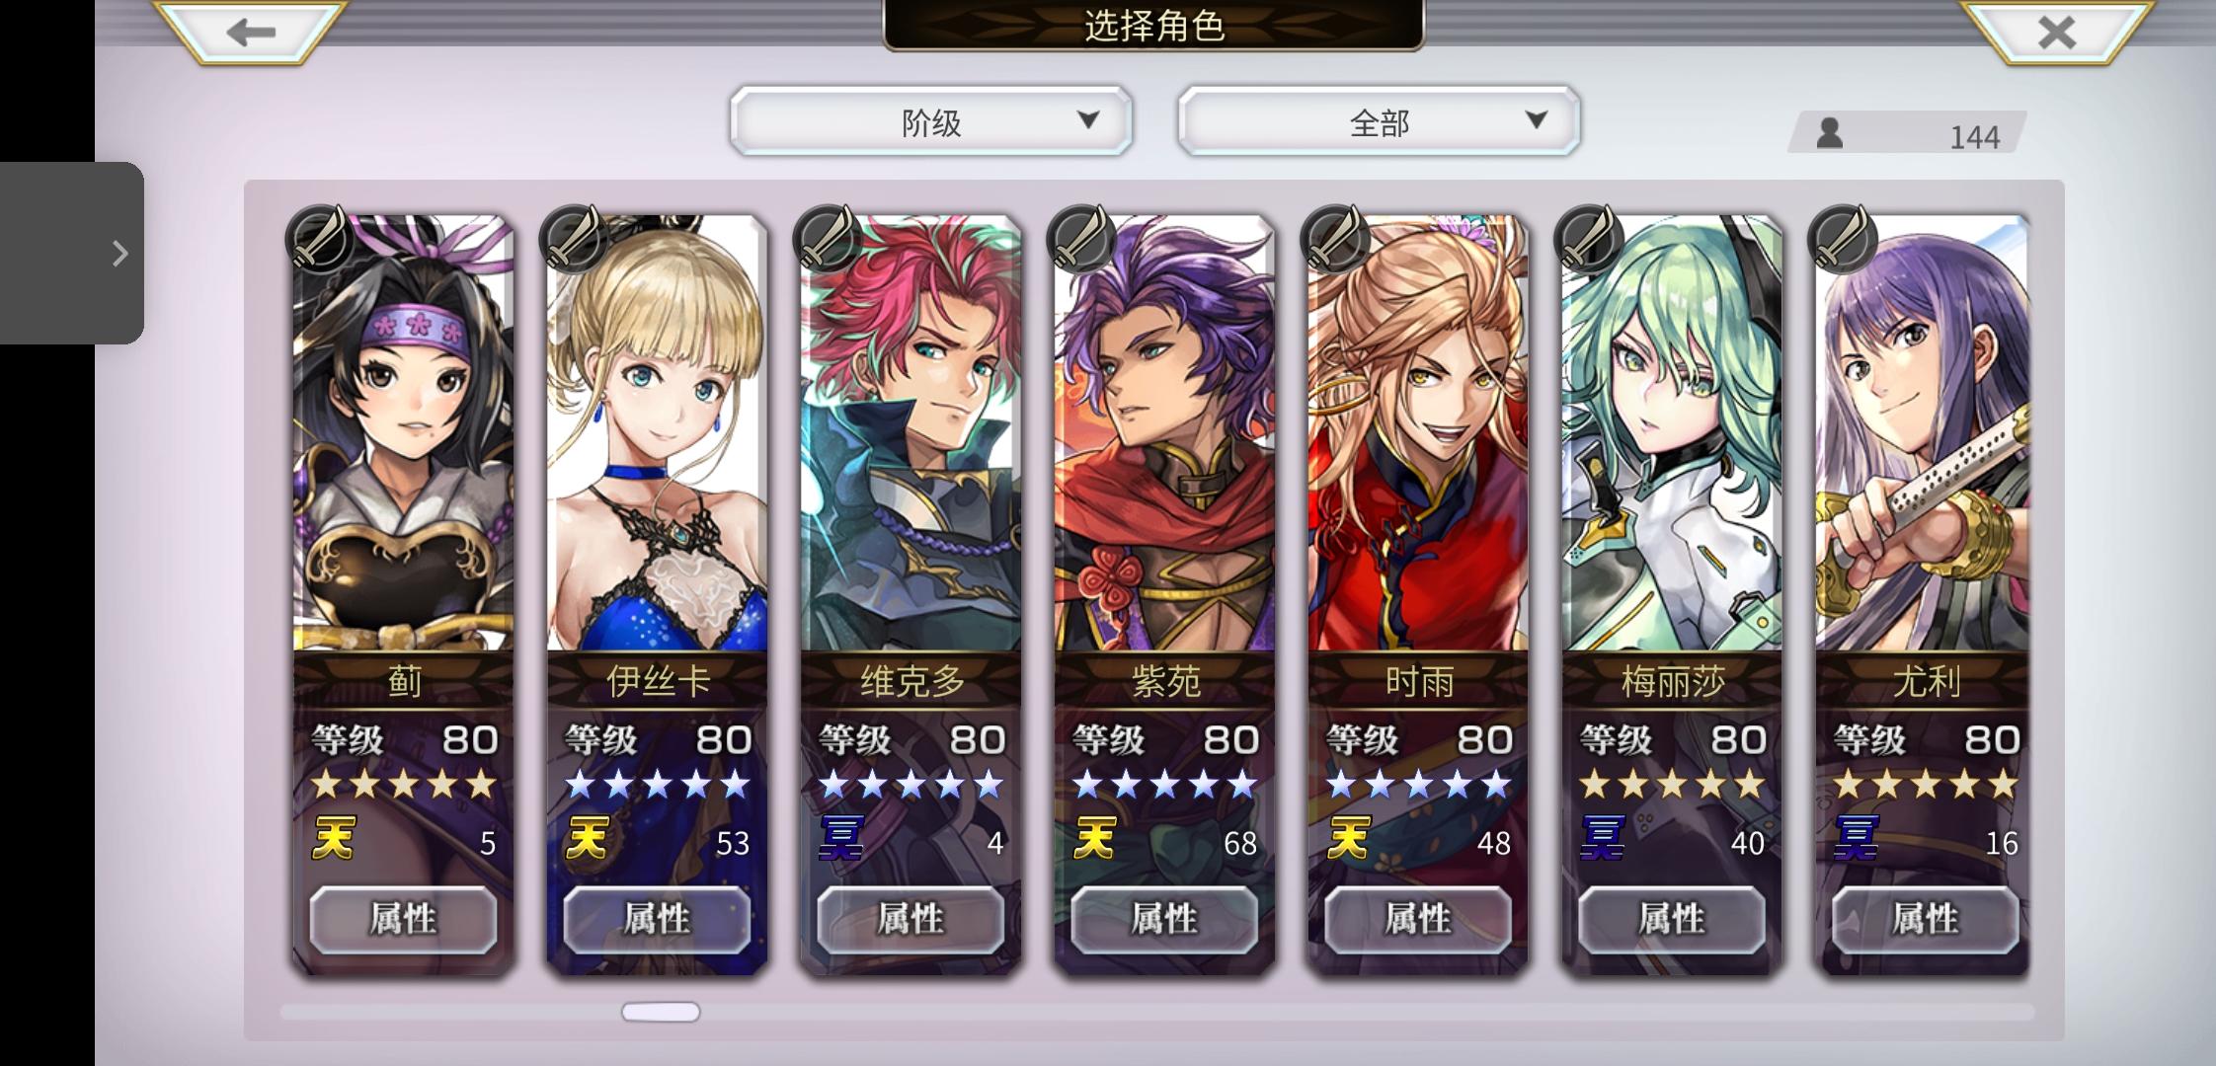This screenshot has width=2216, height=1066.
Task: View 属性 of 时雨
Action: pos(1417,919)
